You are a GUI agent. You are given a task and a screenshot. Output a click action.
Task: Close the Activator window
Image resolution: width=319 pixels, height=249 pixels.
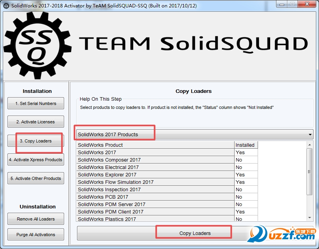coord(307,4)
